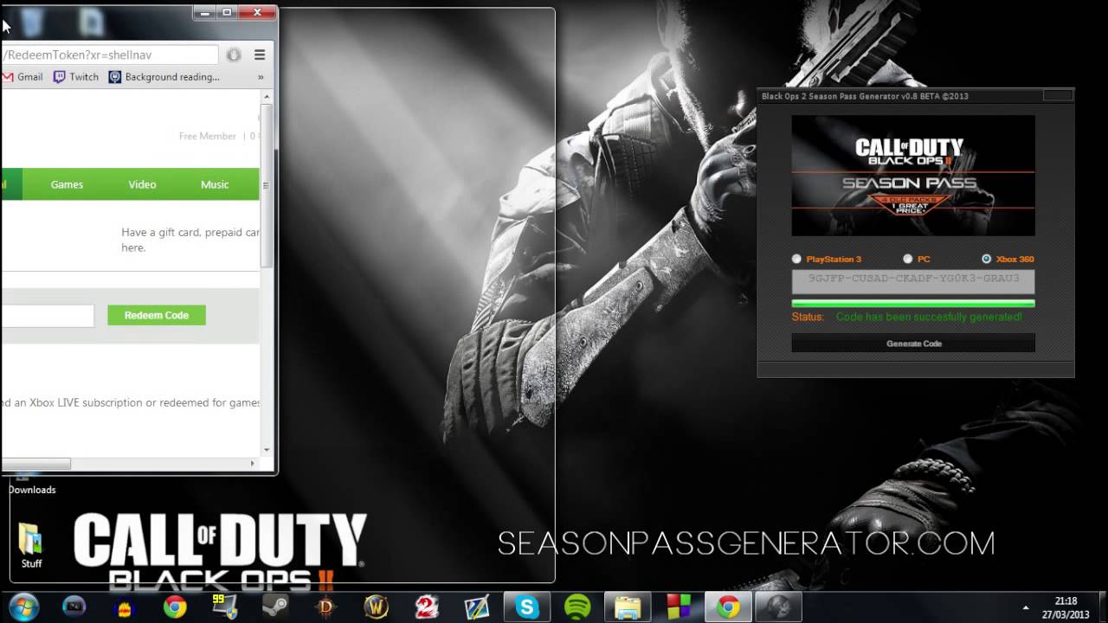Open Skype from the taskbar
This screenshot has height=623, width=1108.
pyautogui.click(x=527, y=607)
